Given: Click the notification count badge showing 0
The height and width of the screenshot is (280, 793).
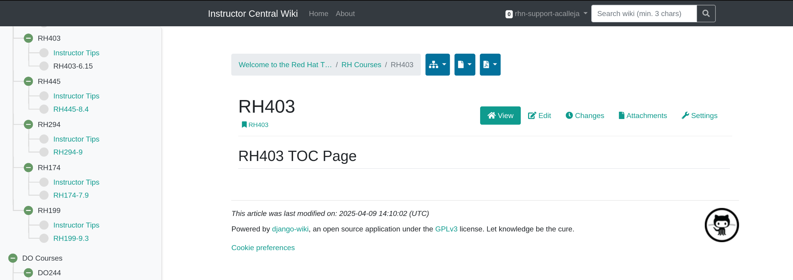Looking at the screenshot, I should pyautogui.click(x=509, y=14).
